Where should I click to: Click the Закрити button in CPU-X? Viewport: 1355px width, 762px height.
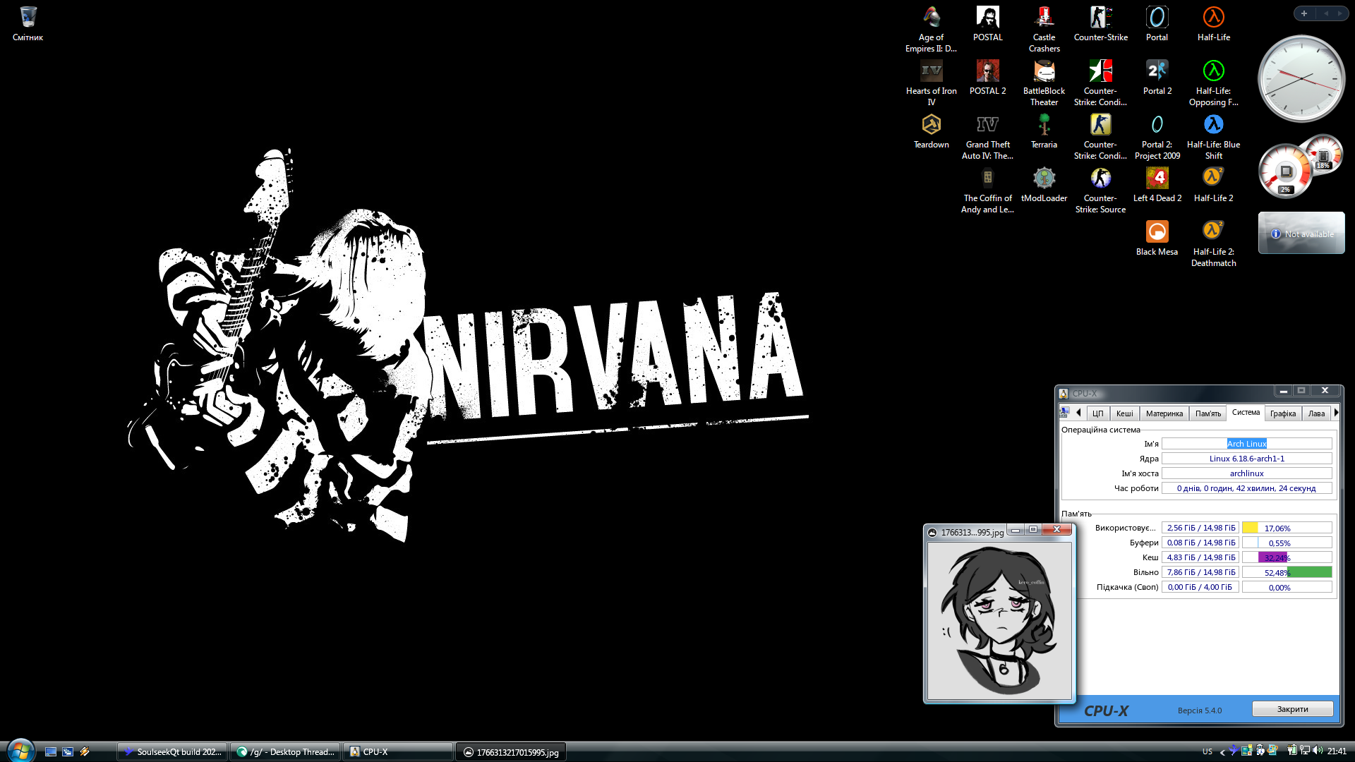(x=1292, y=709)
